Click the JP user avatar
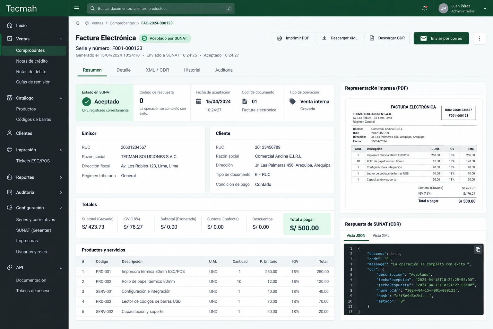This screenshot has width=493, height=329. coord(443,8)
